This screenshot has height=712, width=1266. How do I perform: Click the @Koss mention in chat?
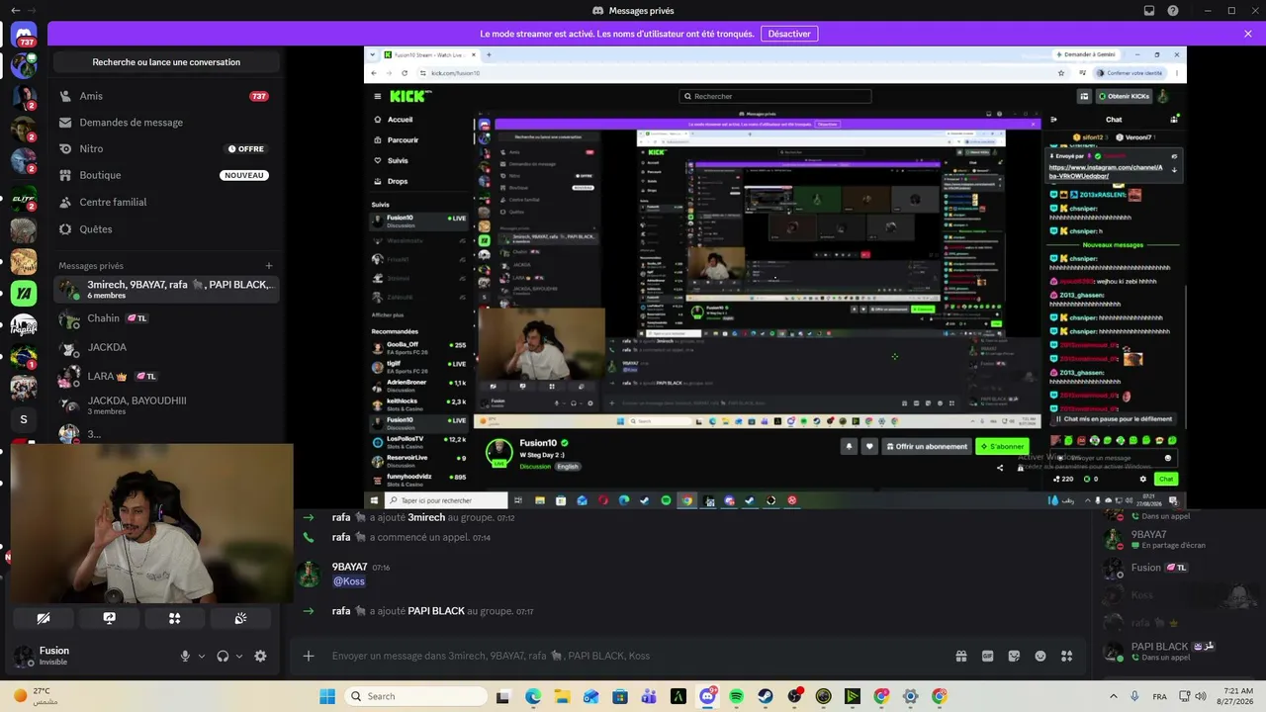point(348,581)
